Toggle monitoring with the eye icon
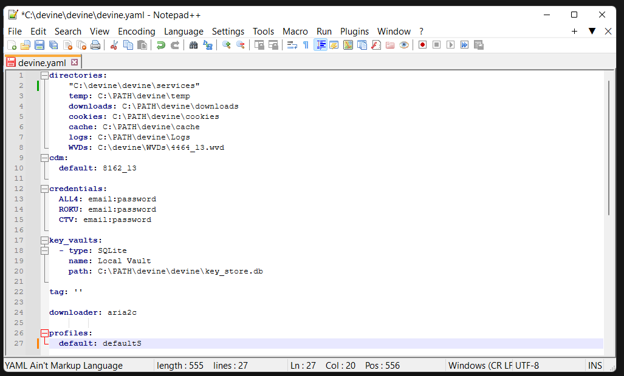This screenshot has width=624, height=376. point(404,45)
